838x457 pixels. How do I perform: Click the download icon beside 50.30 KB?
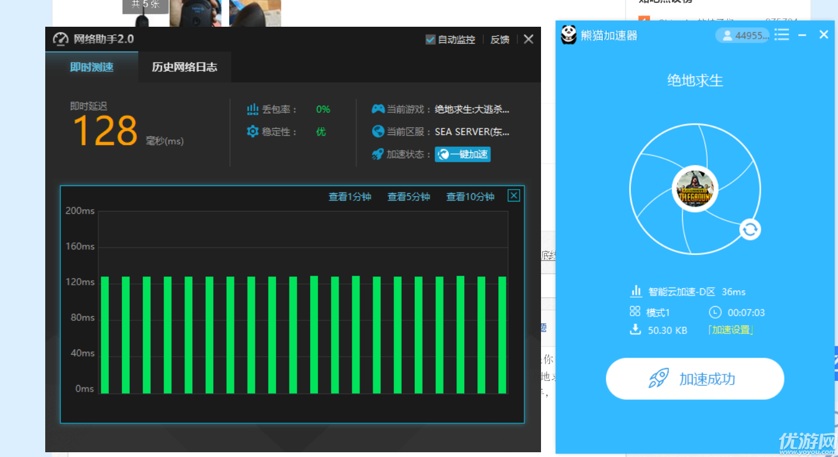click(635, 329)
